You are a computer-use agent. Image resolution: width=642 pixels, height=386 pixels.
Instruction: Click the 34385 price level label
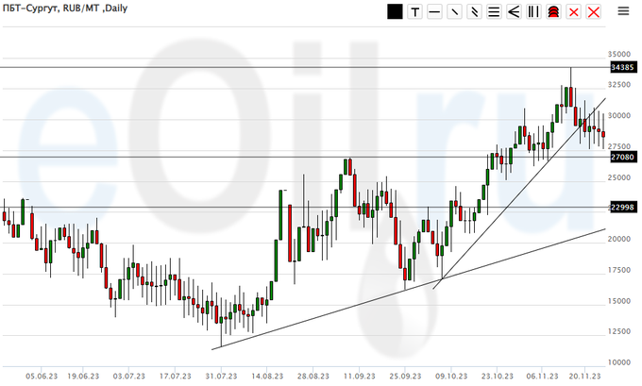[x=622, y=67]
